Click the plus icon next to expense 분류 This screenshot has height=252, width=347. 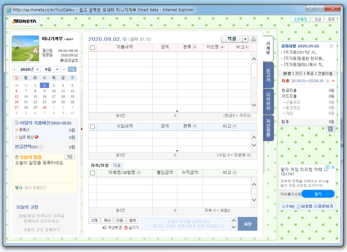point(195,47)
